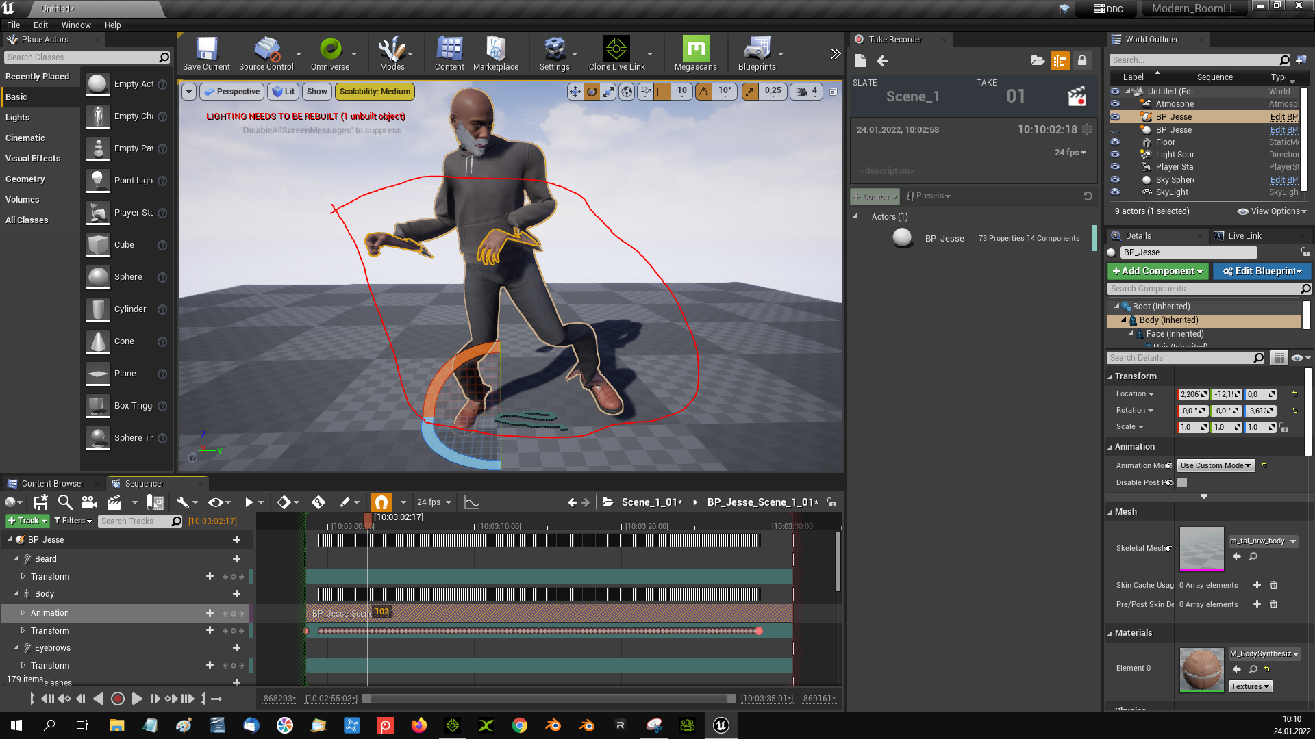The image size is (1315, 739).
Task: Toggle scale snapping in viewport
Action: coord(751,92)
